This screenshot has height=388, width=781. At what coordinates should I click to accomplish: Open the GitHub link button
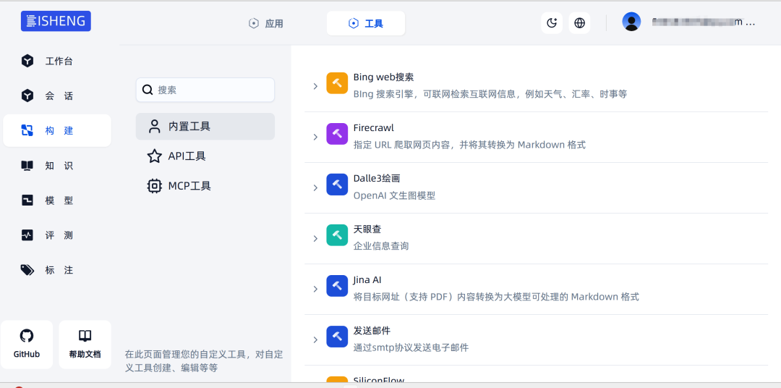click(x=27, y=345)
